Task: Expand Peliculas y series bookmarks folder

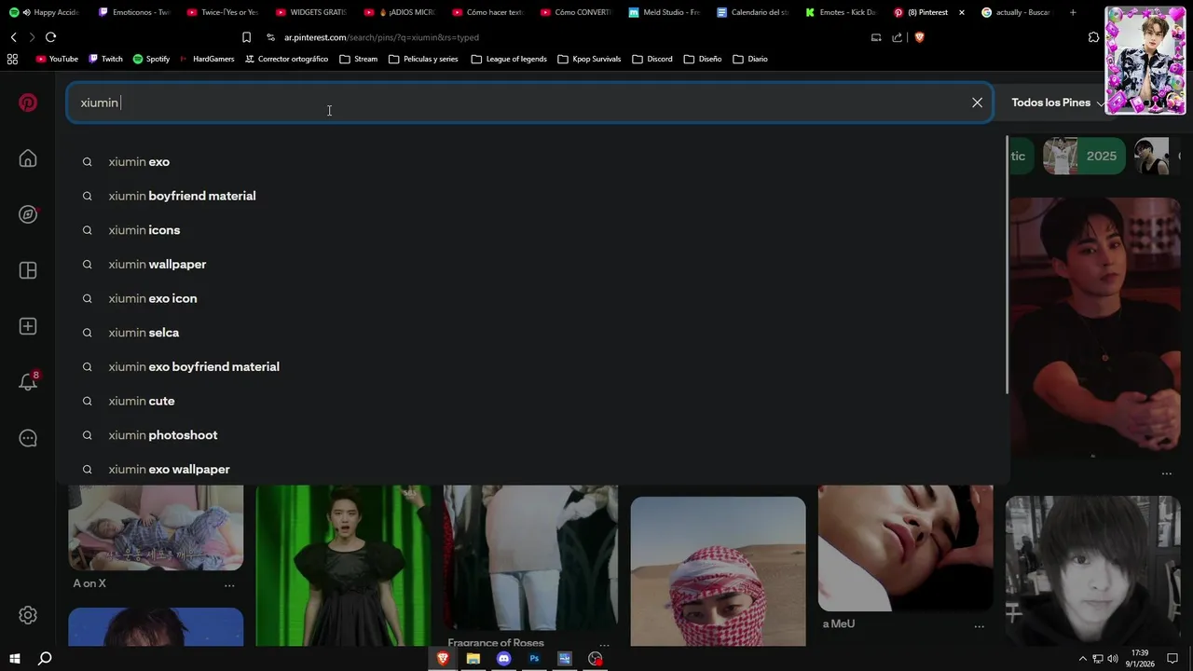Action: [x=423, y=59]
